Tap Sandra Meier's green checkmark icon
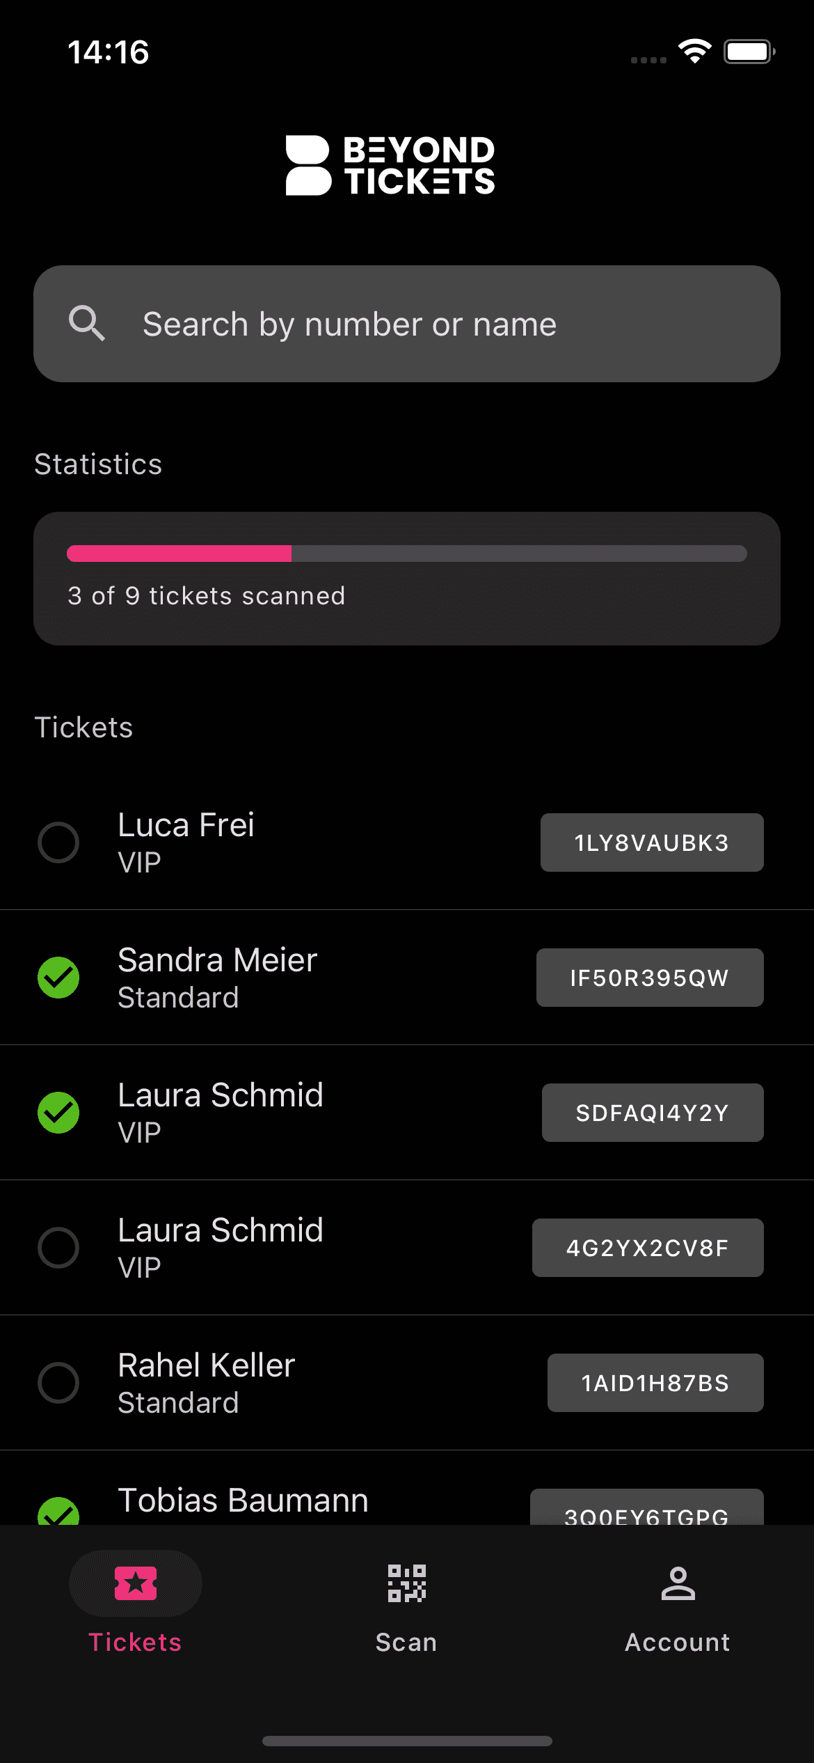This screenshot has height=1763, width=814. coord(58,978)
